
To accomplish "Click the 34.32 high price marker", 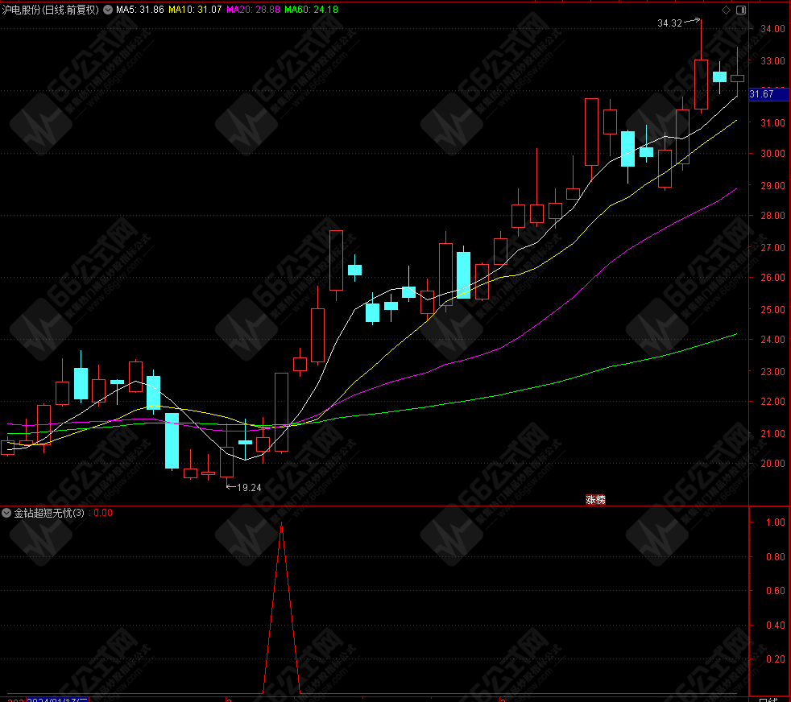I will coord(669,23).
